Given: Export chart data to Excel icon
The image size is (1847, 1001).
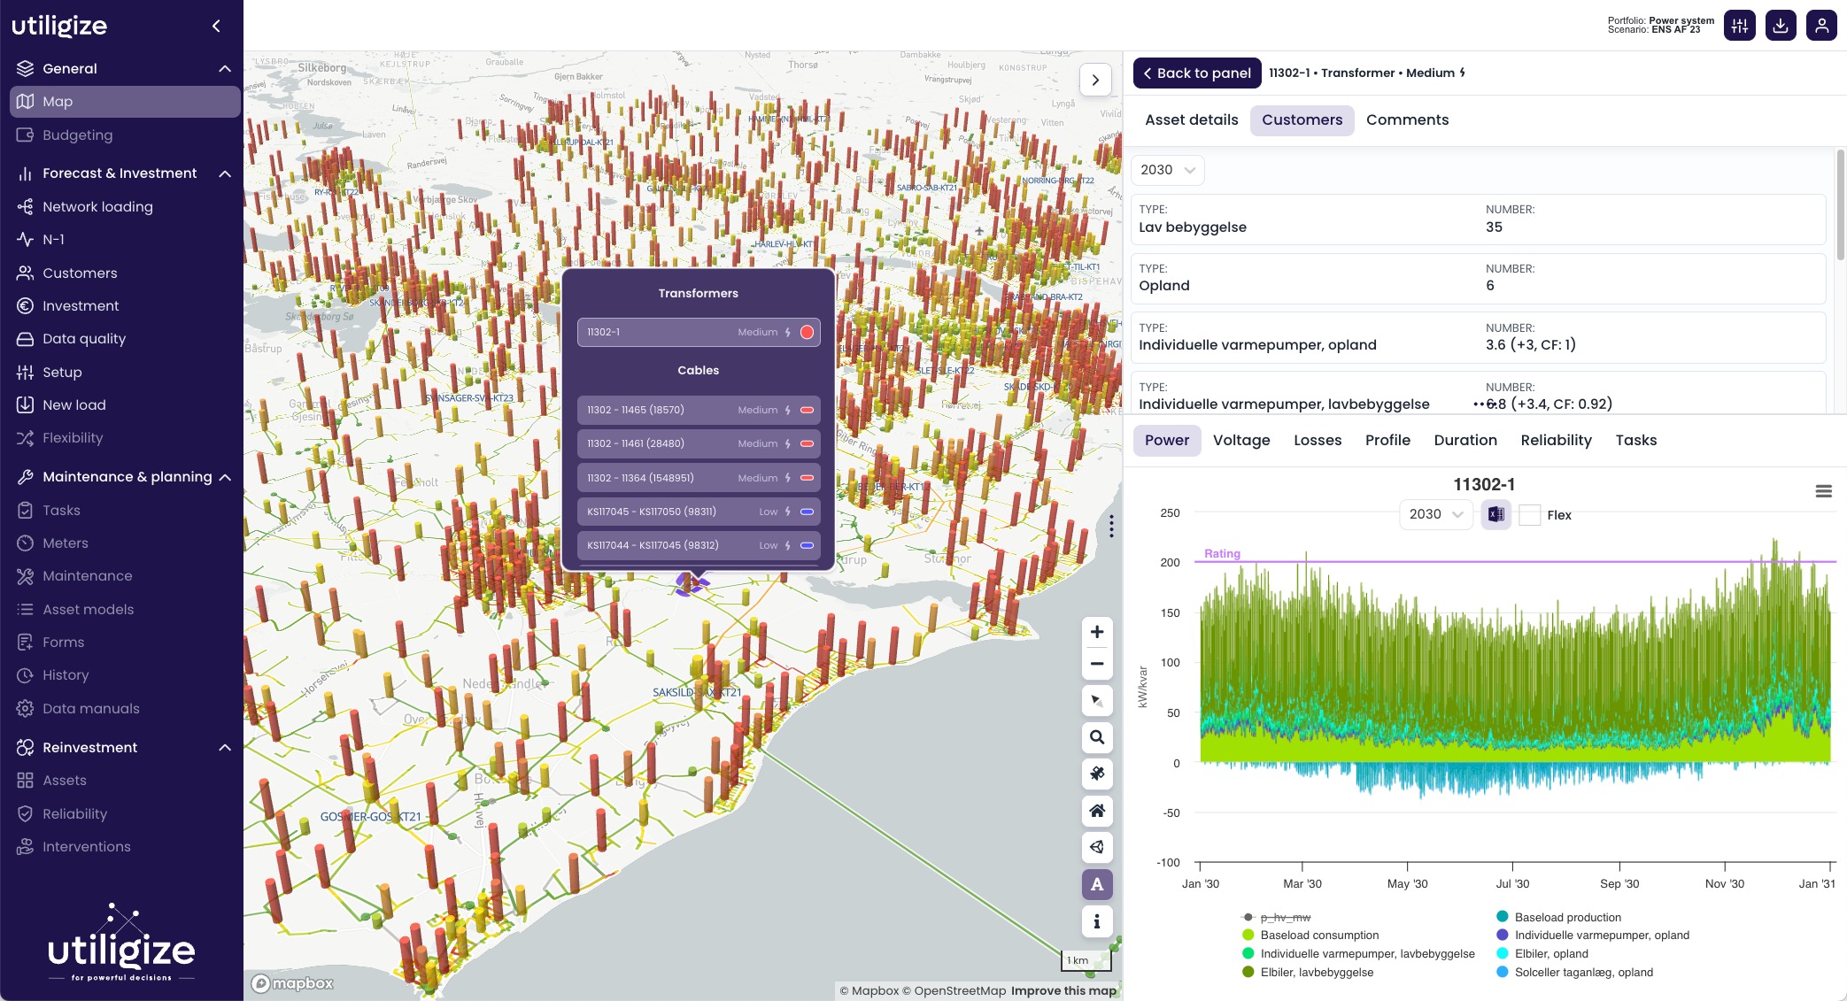Looking at the screenshot, I should [x=1495, y=514].
